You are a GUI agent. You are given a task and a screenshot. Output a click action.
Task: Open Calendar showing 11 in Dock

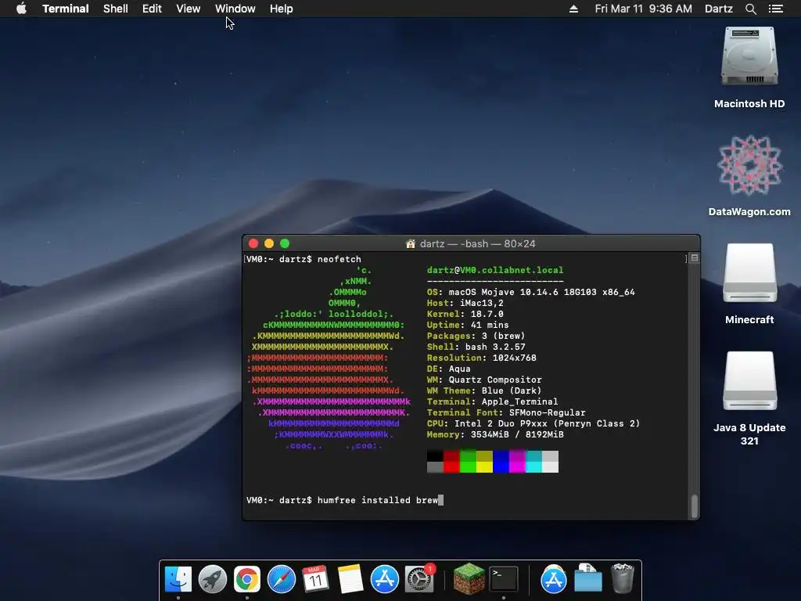point(316,579)
